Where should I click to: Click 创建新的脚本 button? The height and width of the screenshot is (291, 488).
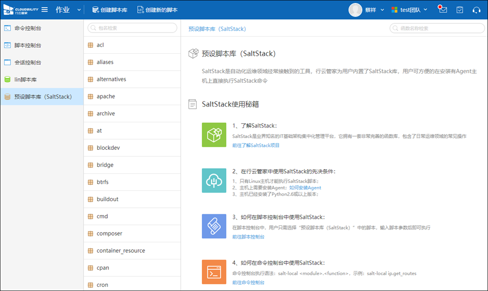tap(158, 10)
